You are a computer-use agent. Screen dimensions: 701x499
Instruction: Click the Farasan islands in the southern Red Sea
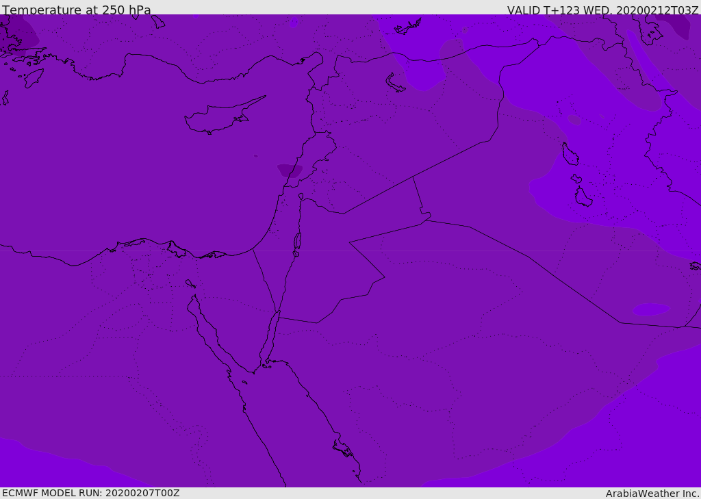342,448
